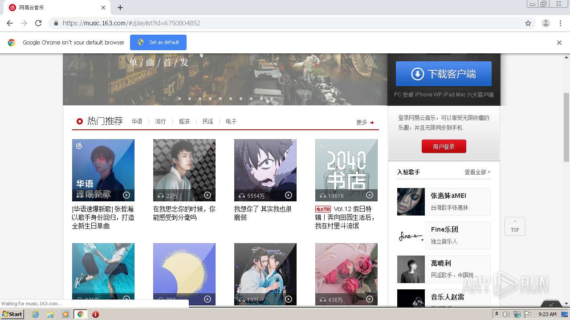
Task: Dismiss the default browser notification bar
Action: 559,43
